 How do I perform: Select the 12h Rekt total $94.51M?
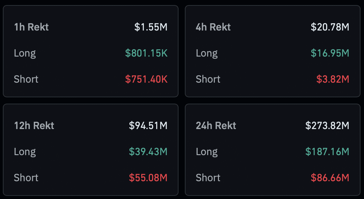pyautogui.click(x=148, y=126)
